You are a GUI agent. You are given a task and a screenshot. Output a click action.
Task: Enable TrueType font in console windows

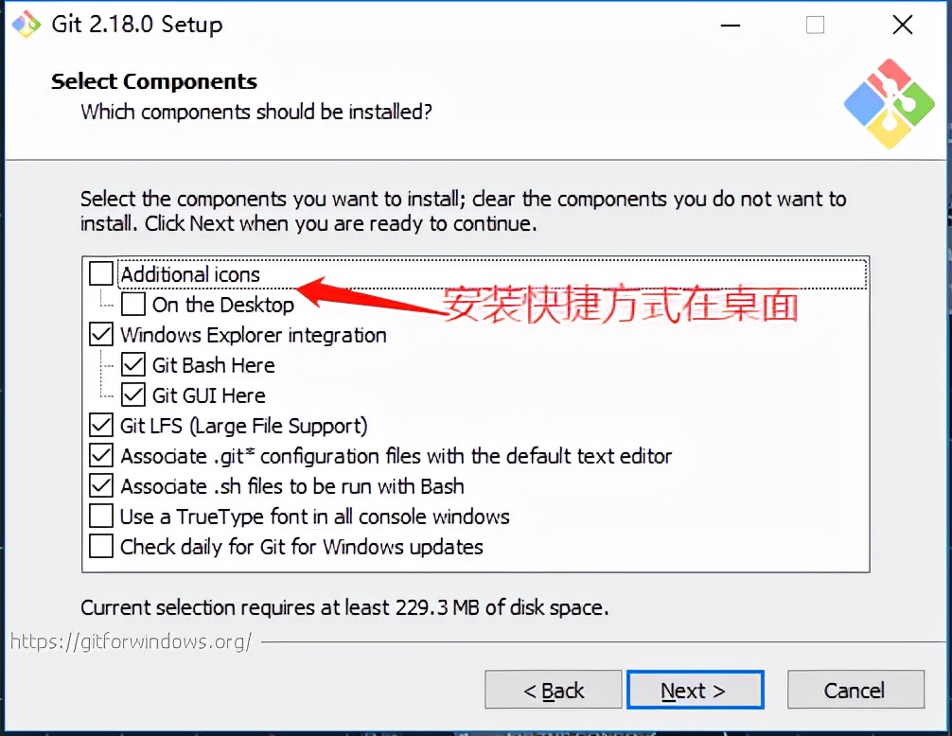pyautogui.click(x=101, y=517)
